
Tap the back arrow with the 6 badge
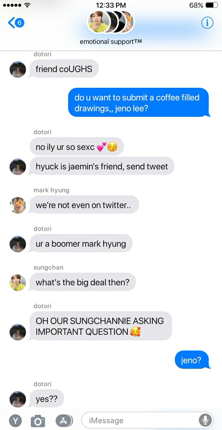tap(16, 23)
